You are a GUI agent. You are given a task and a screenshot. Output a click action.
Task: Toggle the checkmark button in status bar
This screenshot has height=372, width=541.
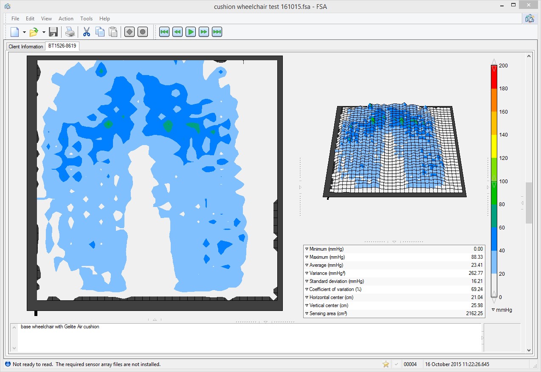click(x=396, y=364)
